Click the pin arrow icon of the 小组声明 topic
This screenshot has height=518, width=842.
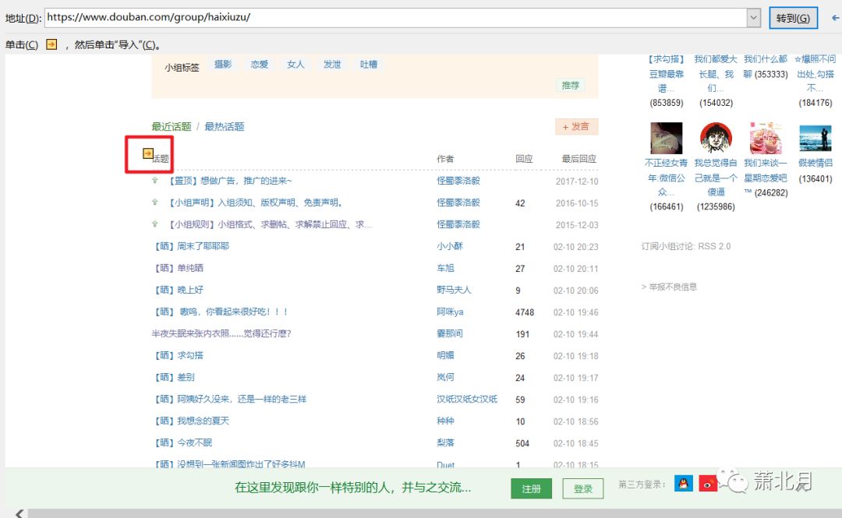click(x=154, y=203)
